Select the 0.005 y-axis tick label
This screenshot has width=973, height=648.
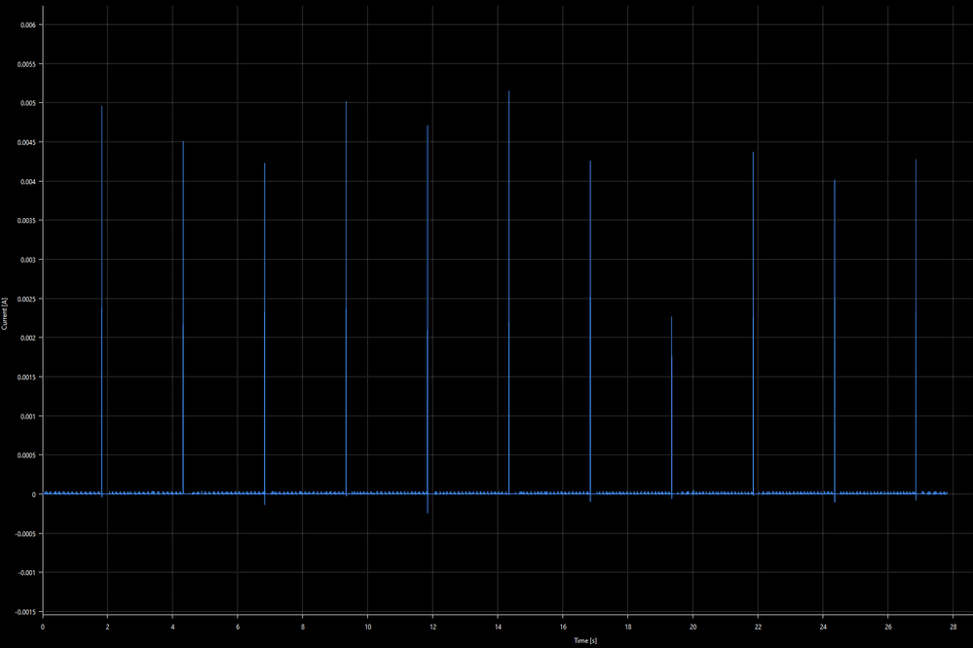pos(28,103)
